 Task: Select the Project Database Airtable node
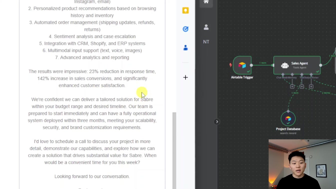point(288,119)
